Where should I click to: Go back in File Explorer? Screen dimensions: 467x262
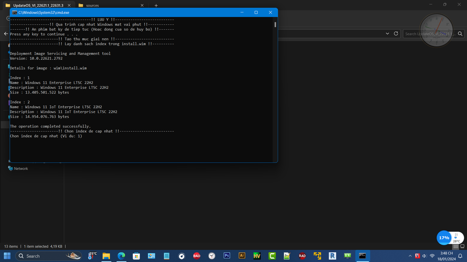(x=6, y=33)
